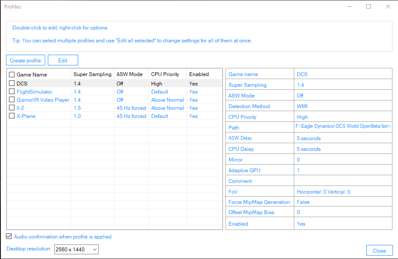
Task: Click the Edit button
Action: 63,60
